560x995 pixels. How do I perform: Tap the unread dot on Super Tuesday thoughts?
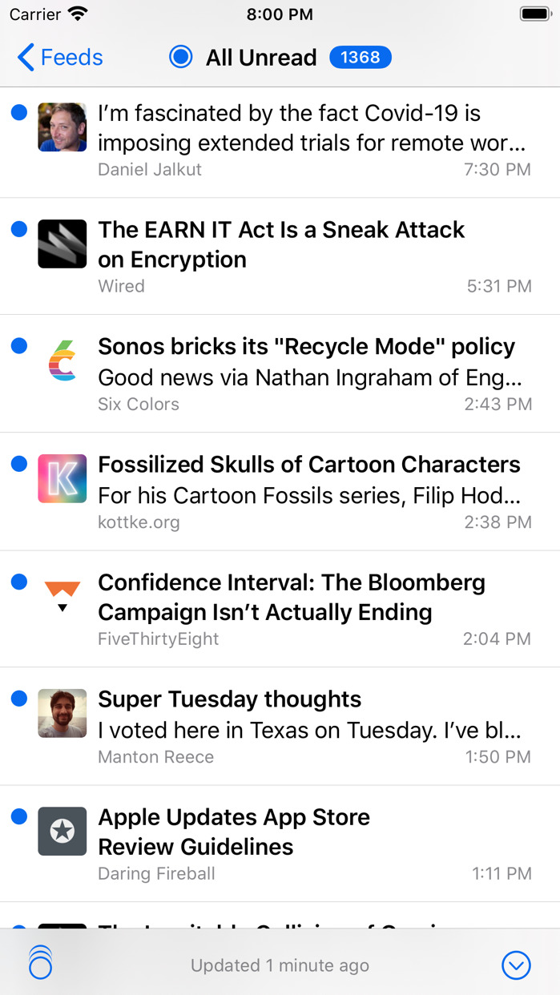[18, 698]
